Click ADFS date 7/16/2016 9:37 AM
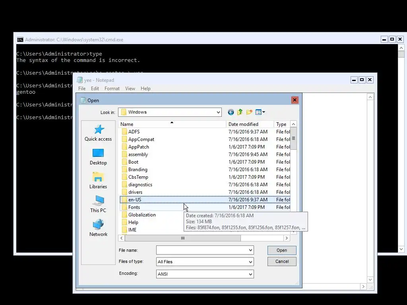407x305 pixels. 248,132
